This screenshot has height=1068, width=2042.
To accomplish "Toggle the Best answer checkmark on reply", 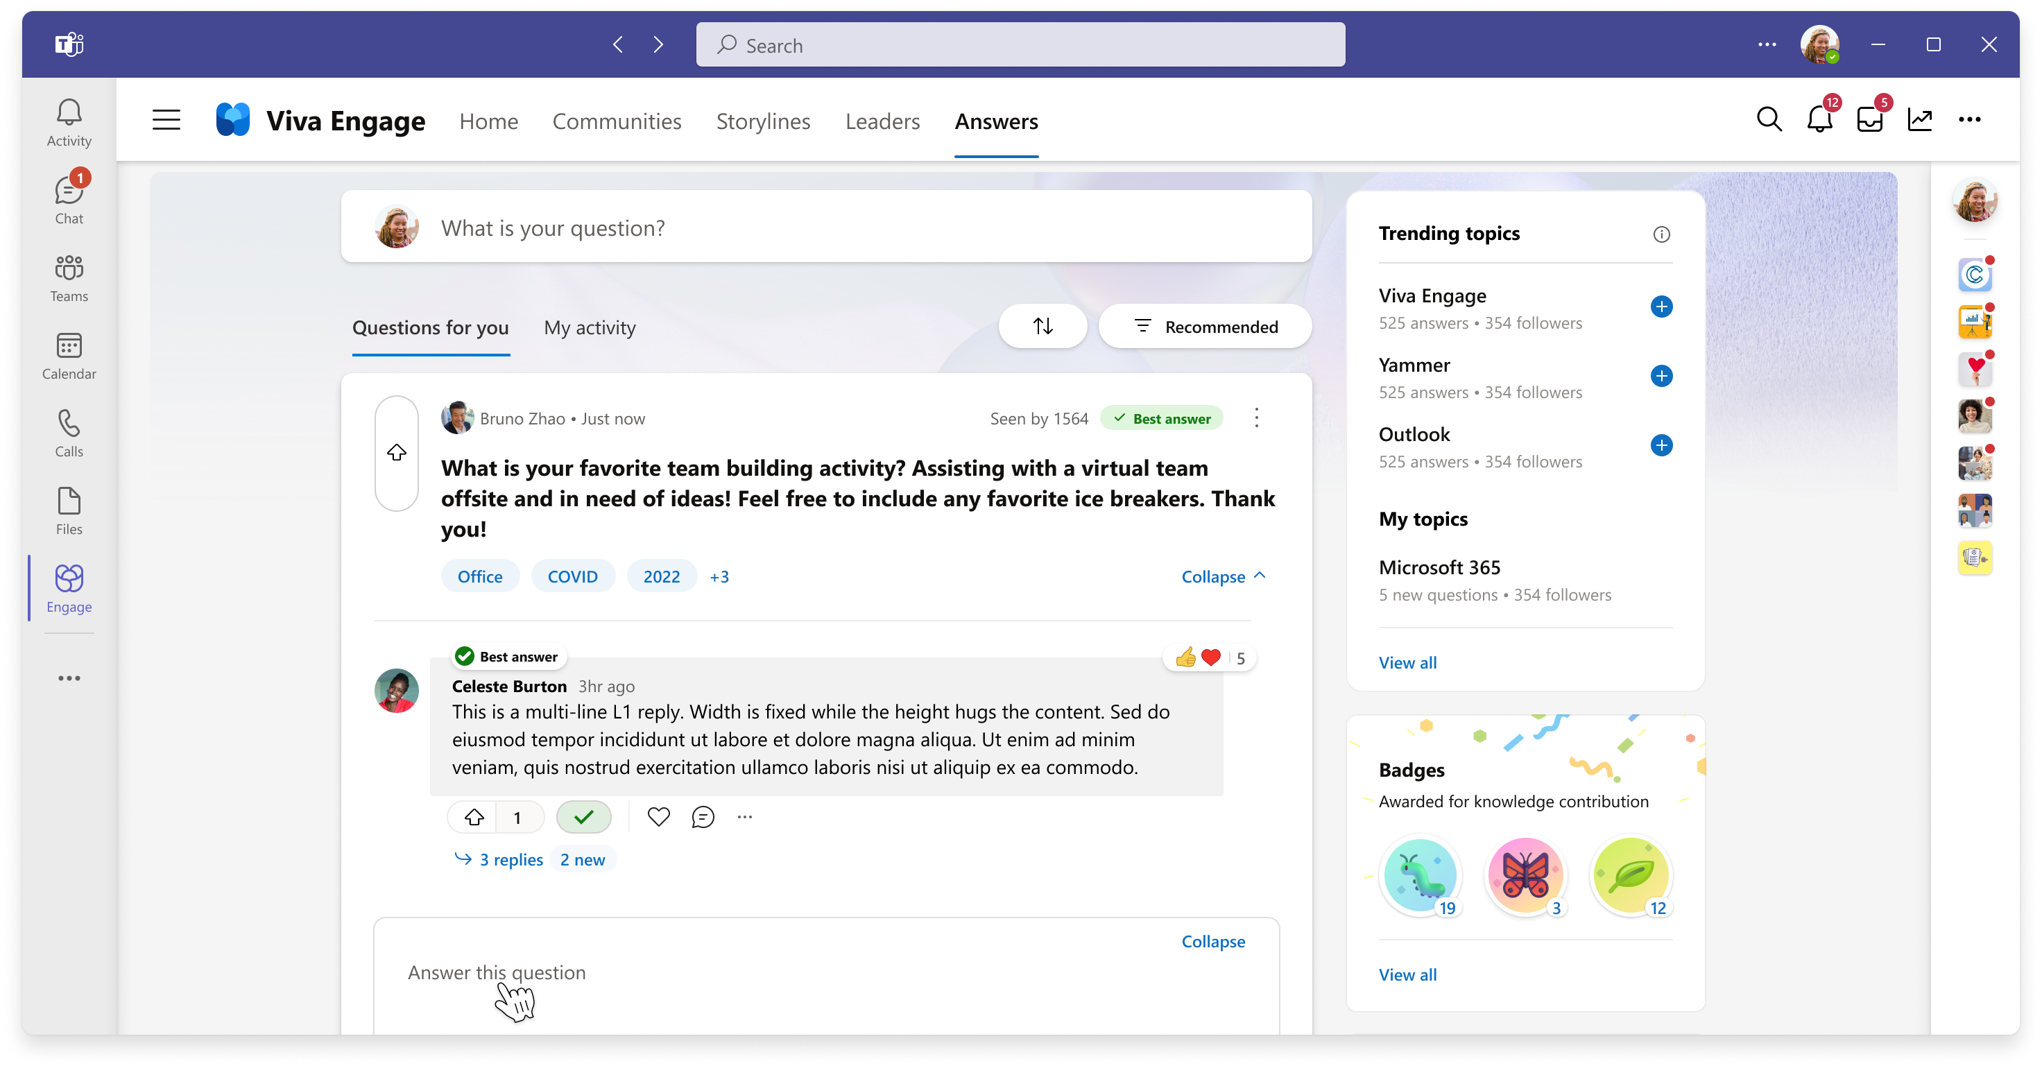I will (x=583, y=816).
